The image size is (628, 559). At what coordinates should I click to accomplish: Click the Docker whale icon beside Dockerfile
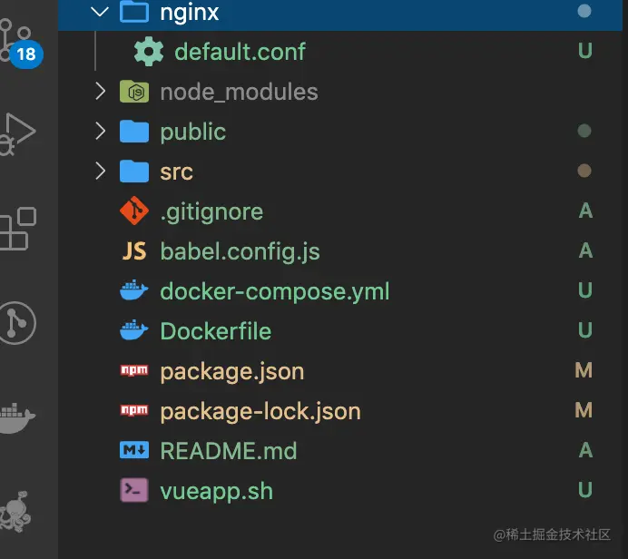pyautogui.click(x=134, y=331)
